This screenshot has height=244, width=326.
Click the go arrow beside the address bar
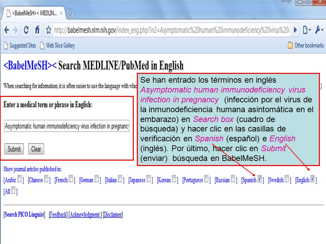[295, 30]
